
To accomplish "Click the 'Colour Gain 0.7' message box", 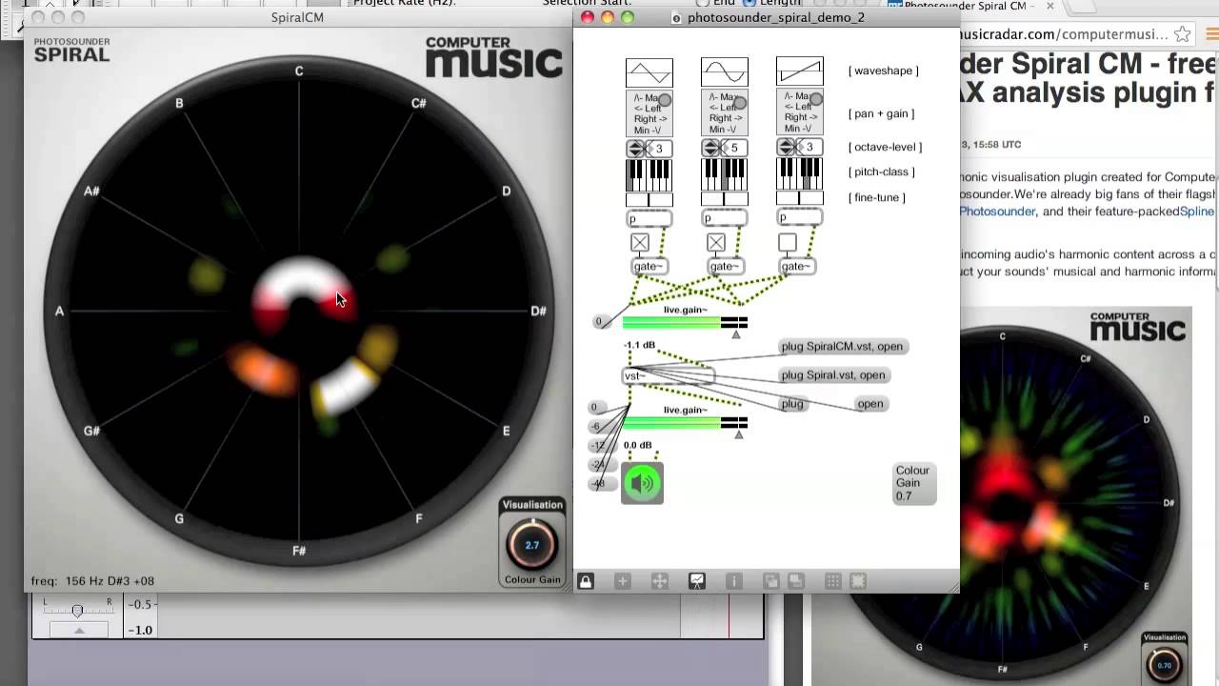I will pos(914,483).
